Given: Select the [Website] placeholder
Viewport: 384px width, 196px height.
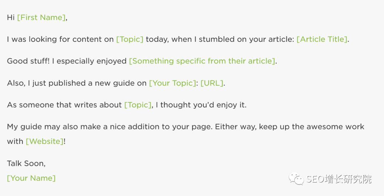Looking at the screenshot, I should [x=44, y=141].
